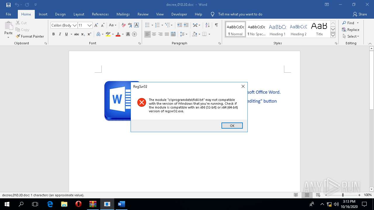Toggle Underline formatting
Image resolution: width=374 pixels, height=210 pixels.
point(66,34)
